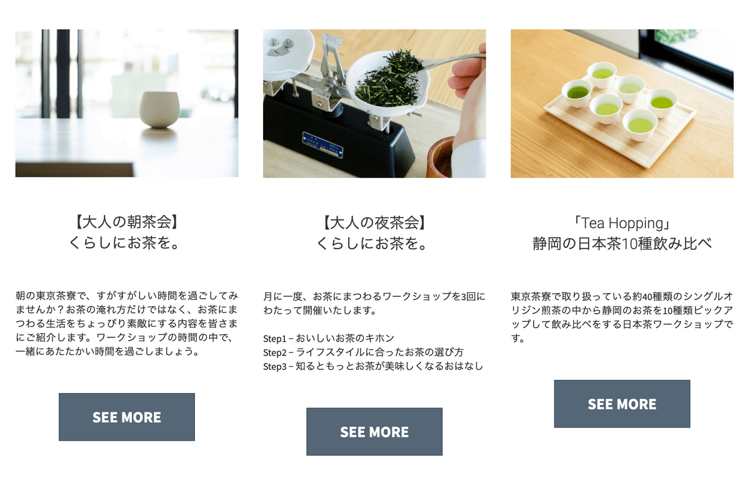Click SEE MORE under 大人の朝茶会
This screenshot has height=483, width=750.
tap(127, 417)
